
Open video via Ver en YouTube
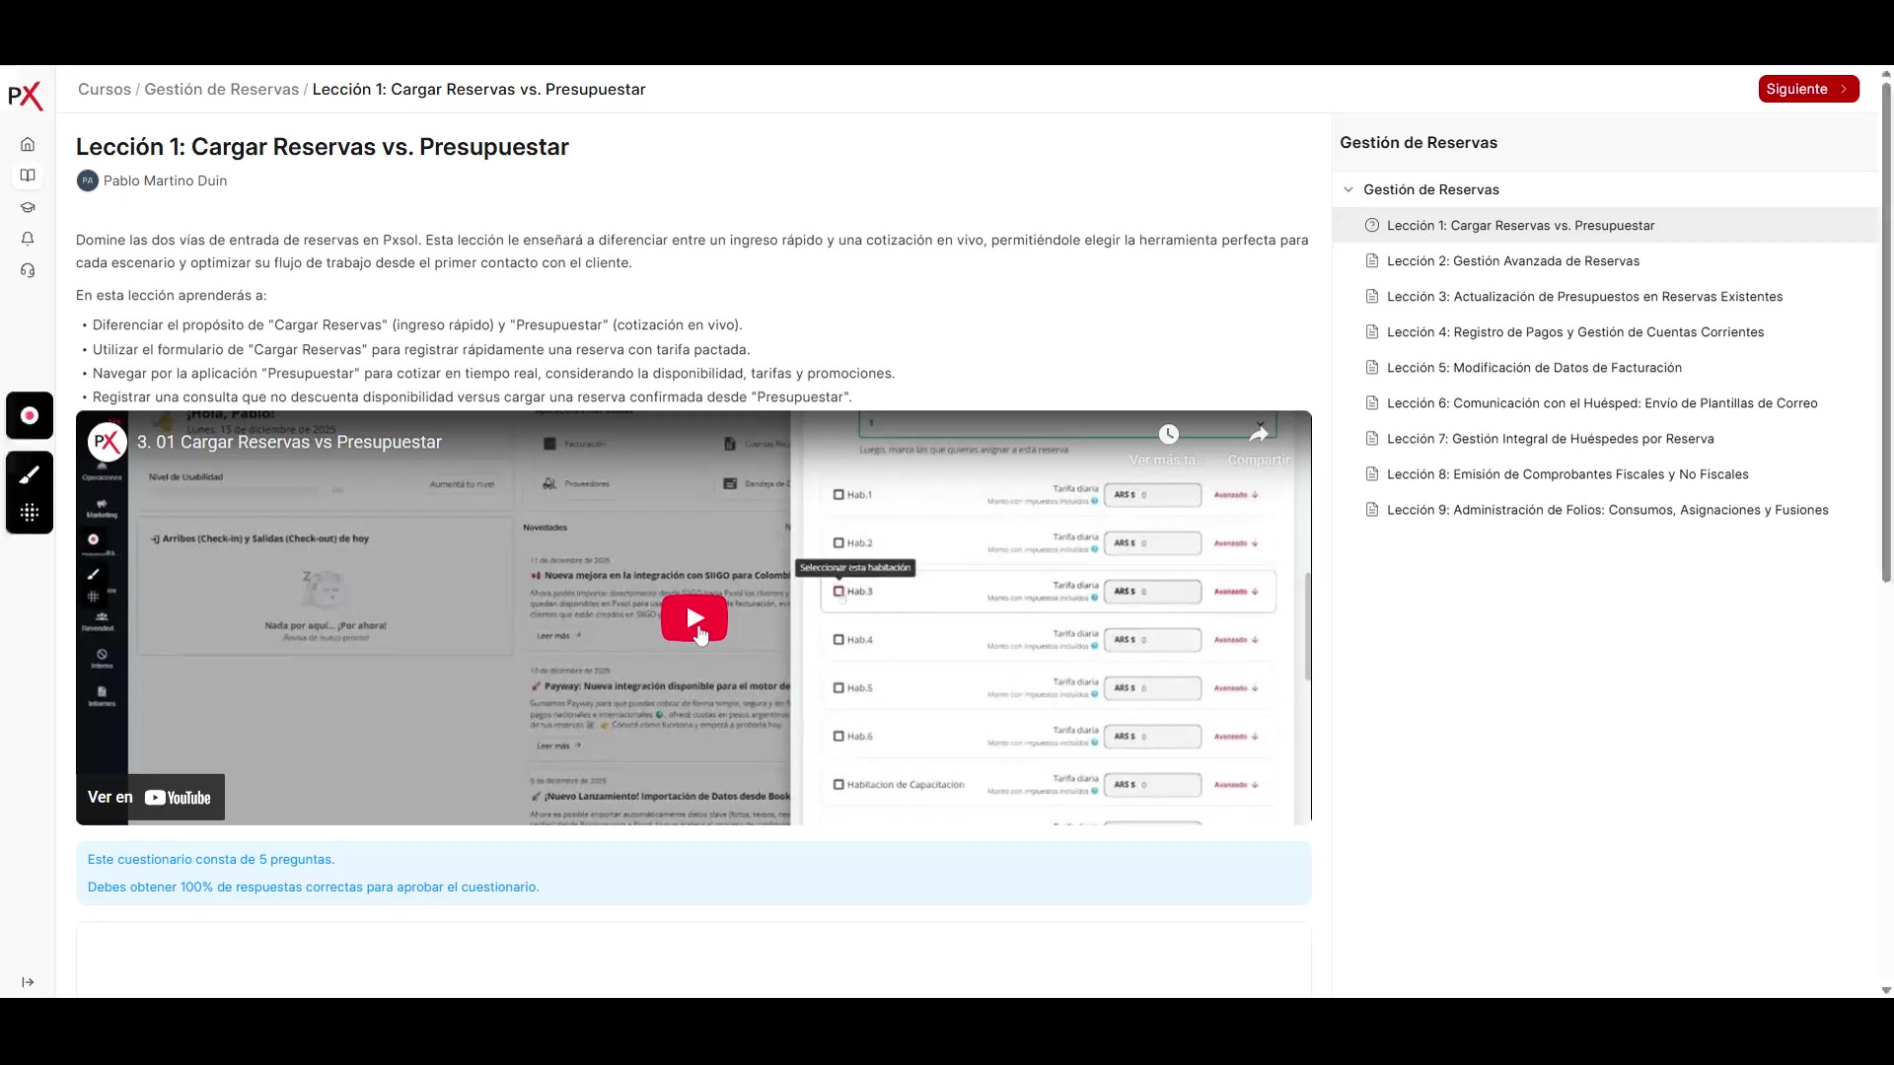pos(151,797)
